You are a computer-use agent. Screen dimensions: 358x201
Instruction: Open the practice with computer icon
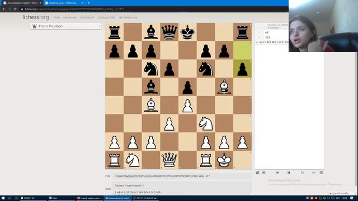(x=263, y=173)
